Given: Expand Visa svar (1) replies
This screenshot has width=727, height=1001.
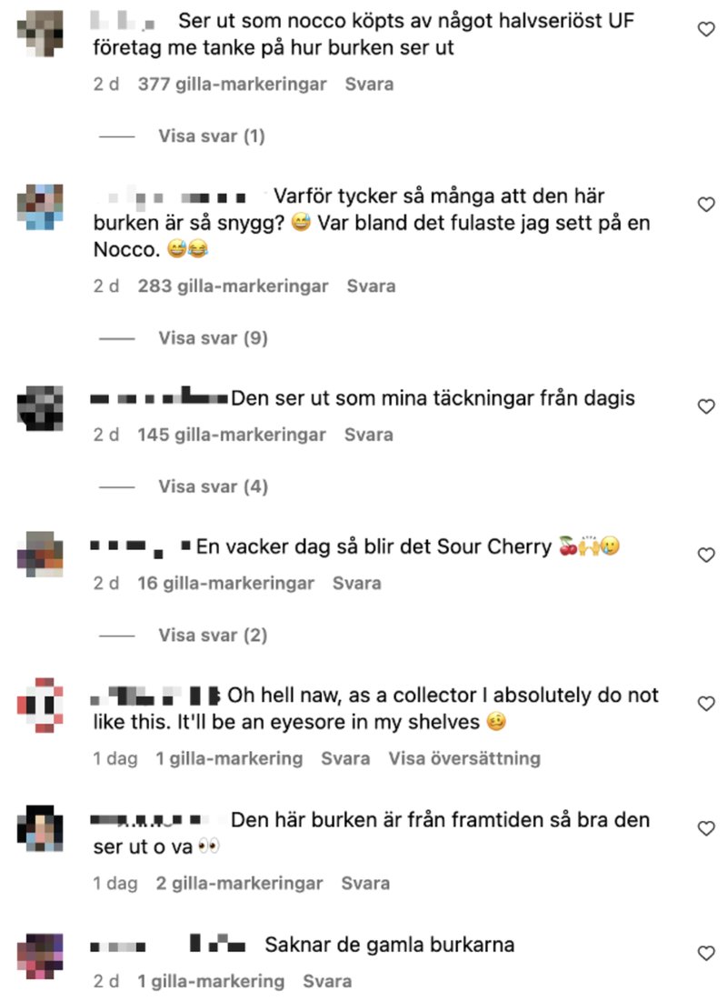Looking at the screenshot, I should pos(211,136).
